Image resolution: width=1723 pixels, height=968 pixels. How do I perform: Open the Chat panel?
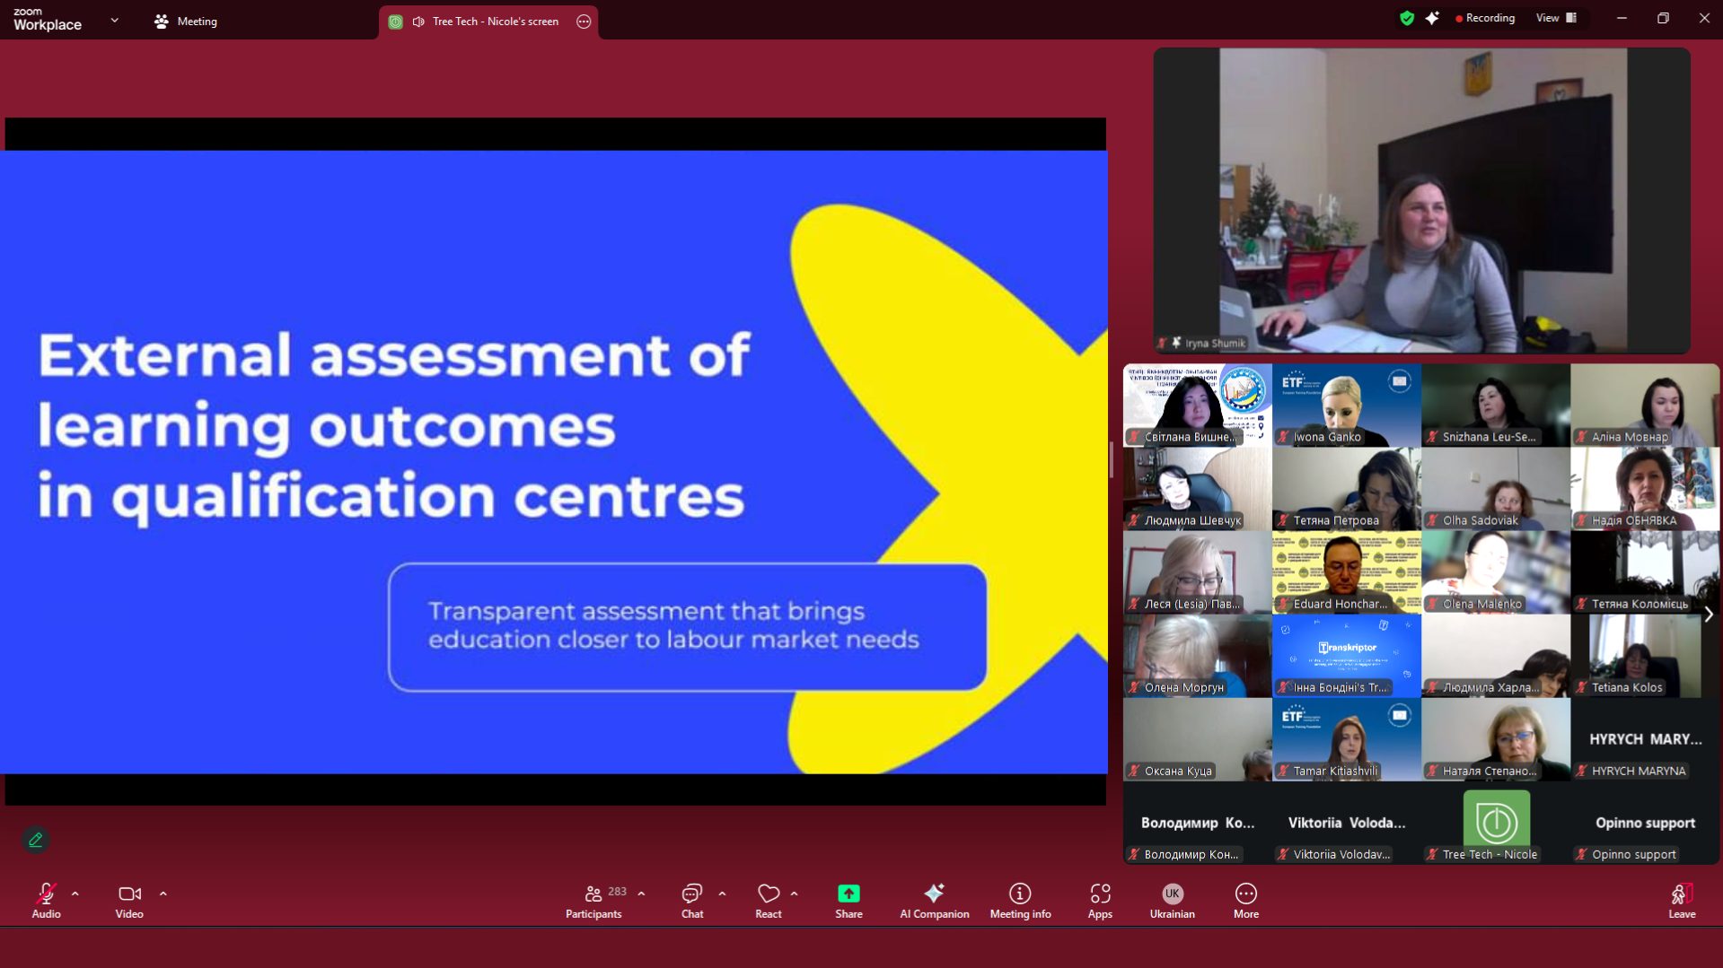[691, 900]
